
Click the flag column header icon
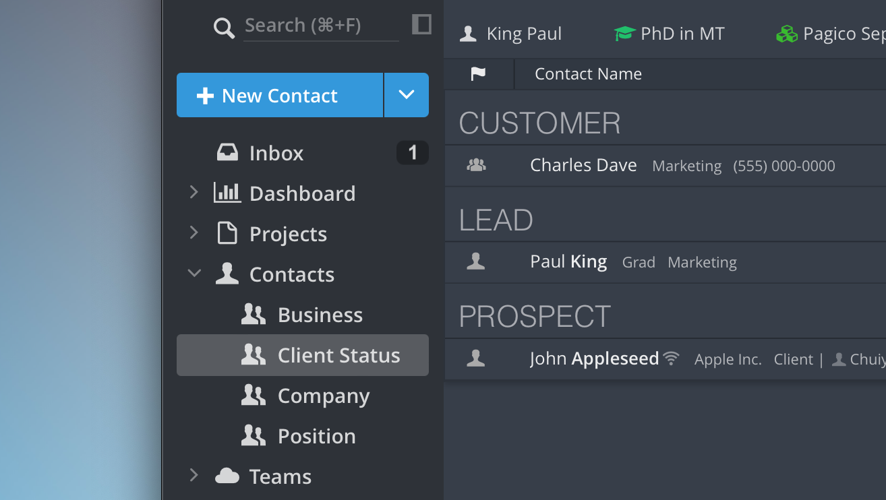tap(478, 74)
